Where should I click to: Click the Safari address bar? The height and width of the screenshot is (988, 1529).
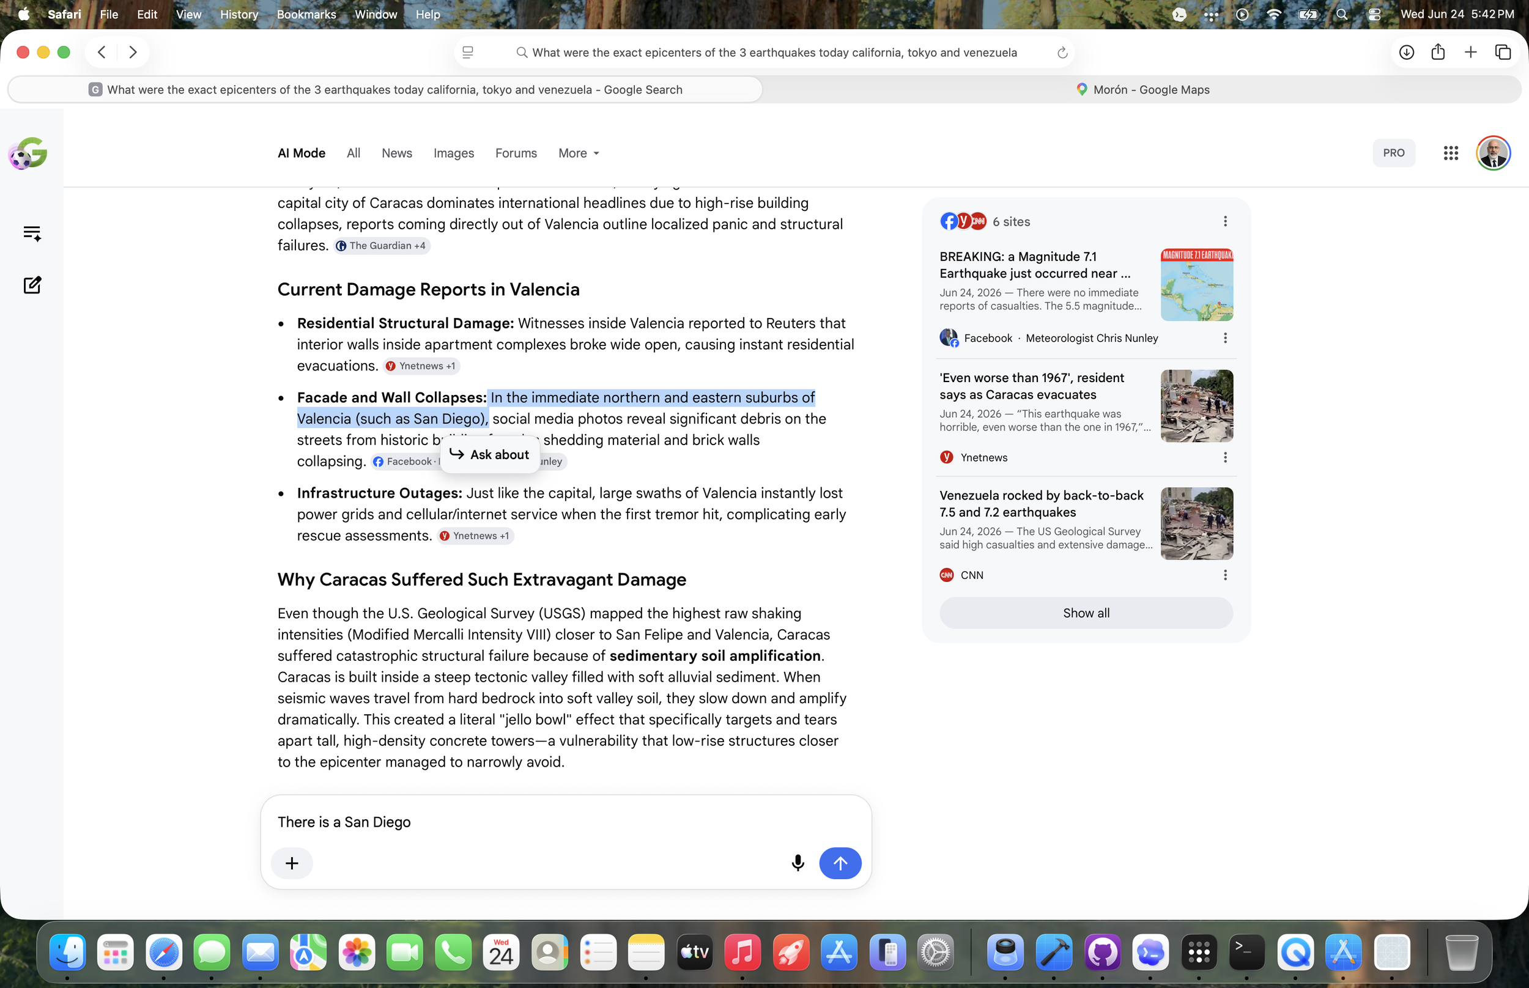click(x=763, y=53)
